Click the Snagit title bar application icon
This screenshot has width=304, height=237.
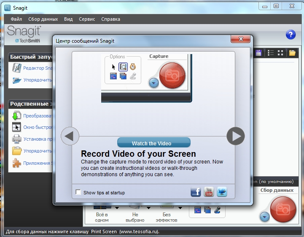8,8
